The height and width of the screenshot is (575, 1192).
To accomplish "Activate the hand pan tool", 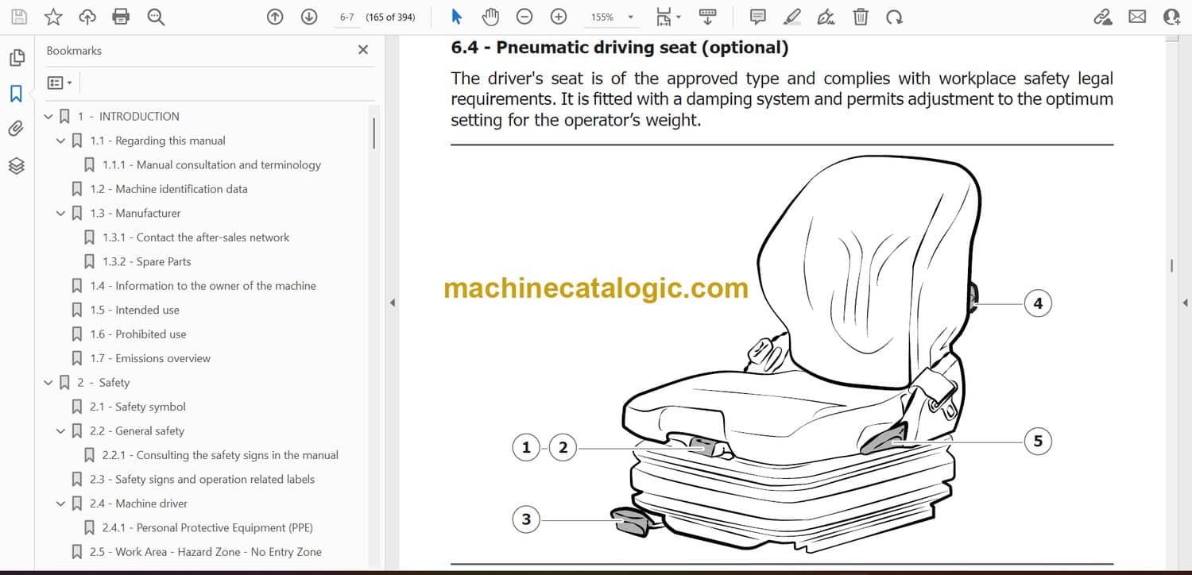I will tap(490, 17).
